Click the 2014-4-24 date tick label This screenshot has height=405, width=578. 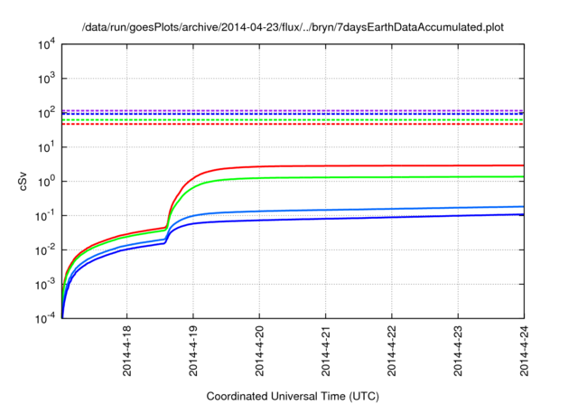coord(524,351)
